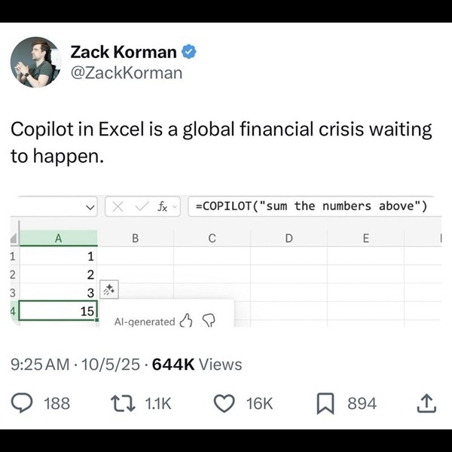
Task: Click the fx insert function icon
Action: pyautogui.click(x=163, y=206)
